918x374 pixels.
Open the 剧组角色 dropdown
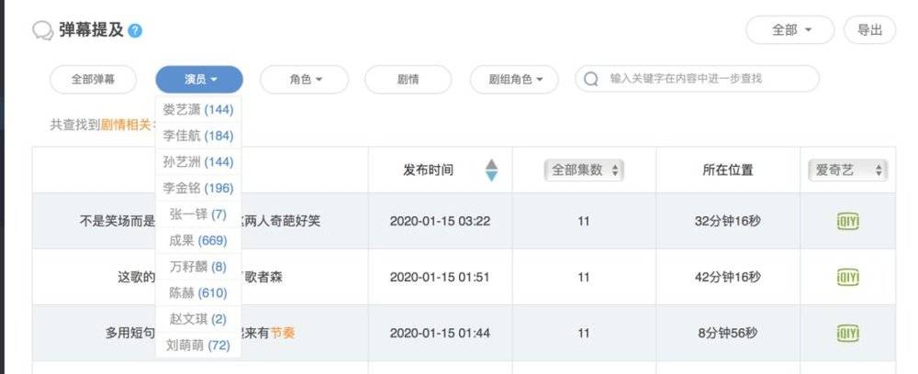(x=513, y=80)
